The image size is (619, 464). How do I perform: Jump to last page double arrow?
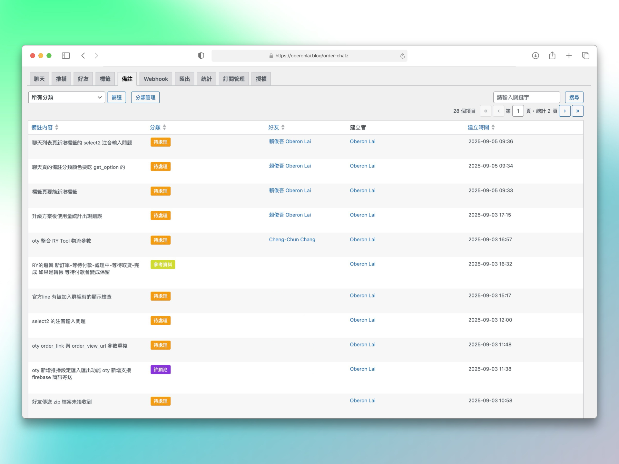coord(577,111)
